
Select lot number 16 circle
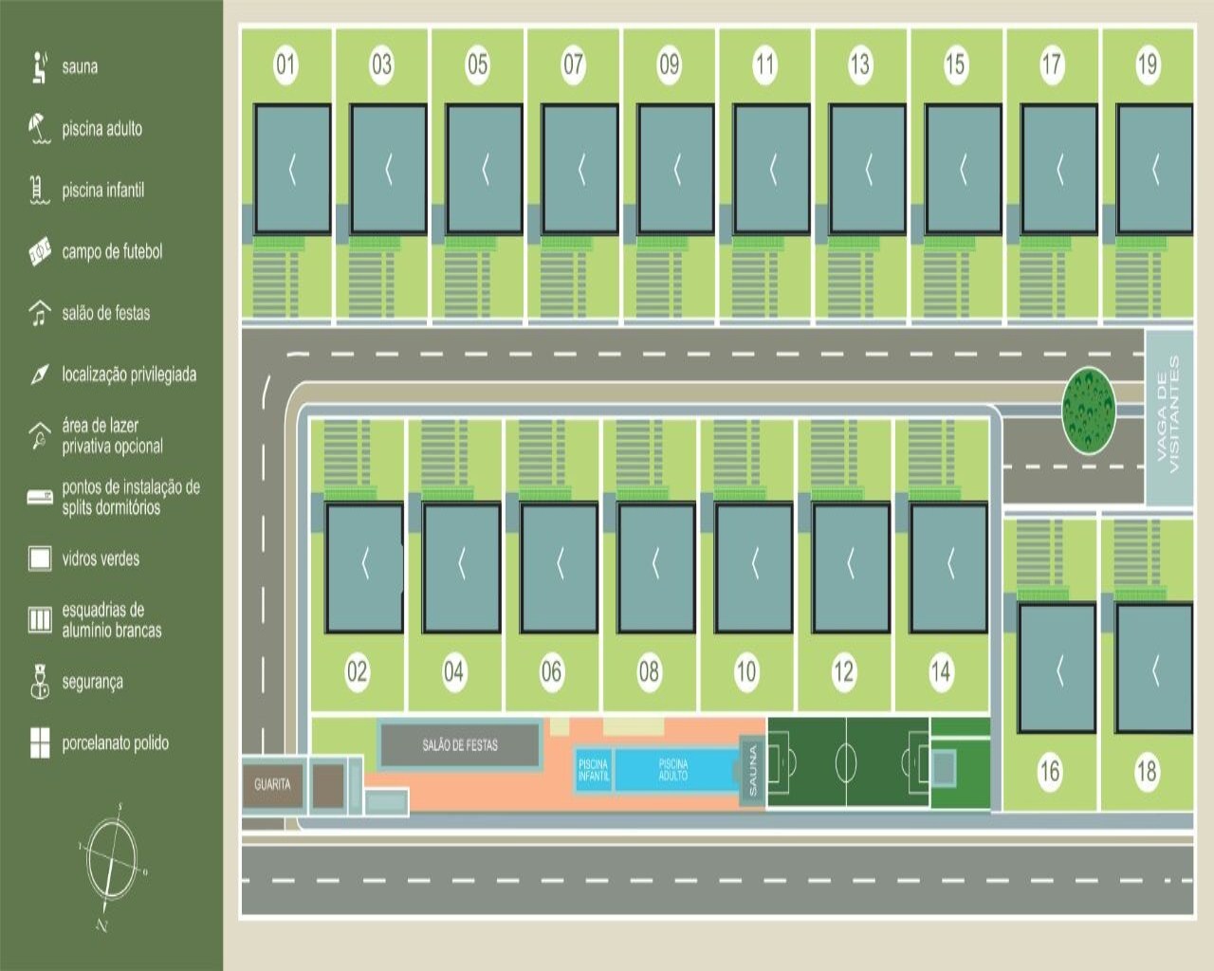[1049, 771]
